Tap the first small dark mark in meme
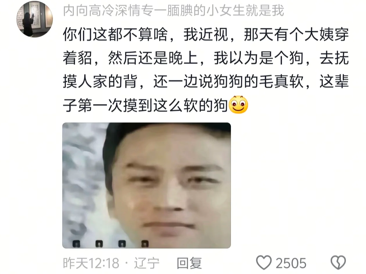 point(76,244)
